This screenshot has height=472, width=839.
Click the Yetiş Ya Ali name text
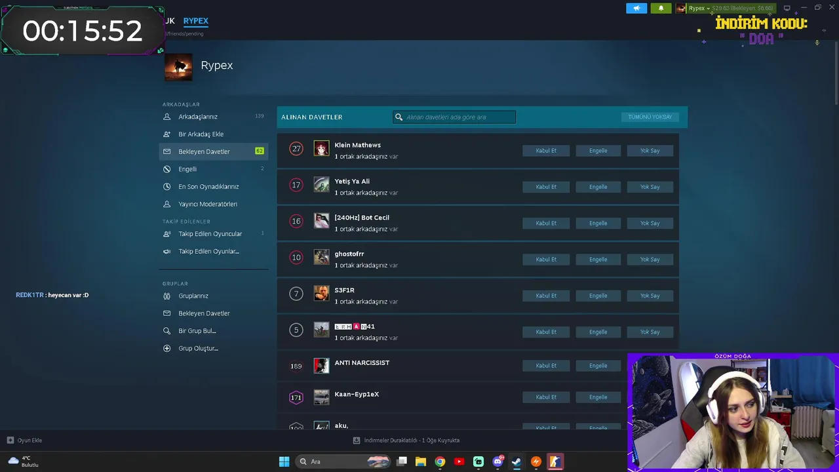click(352, 182)
